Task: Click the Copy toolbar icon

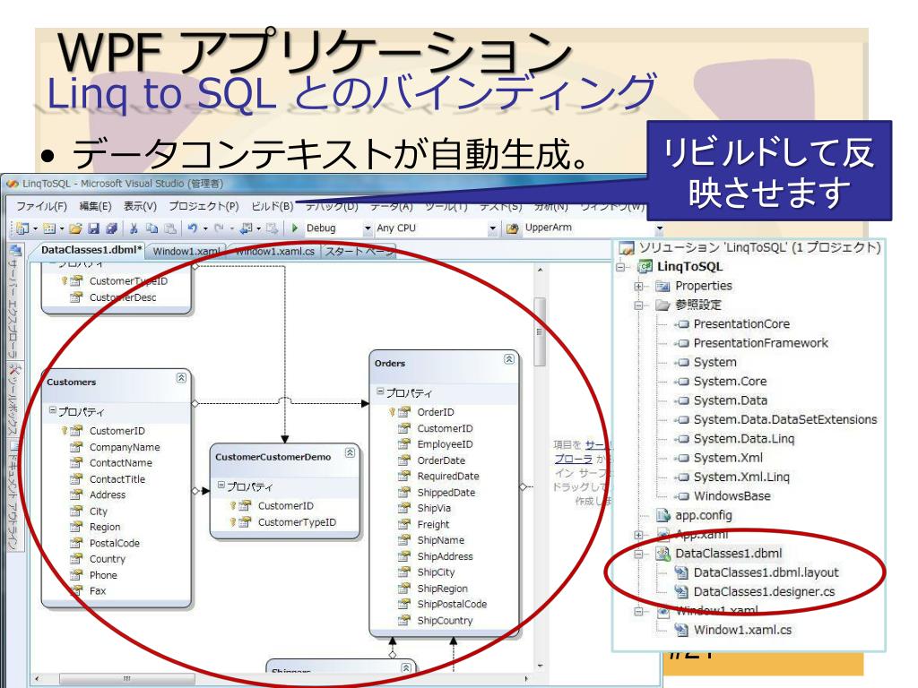Action: click(152, 228)
